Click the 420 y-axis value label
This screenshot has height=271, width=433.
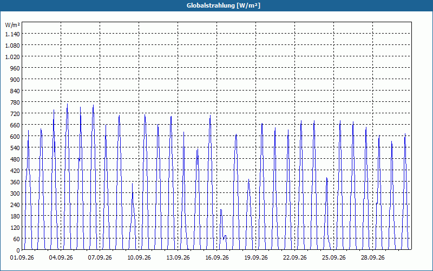pos(15,171)
